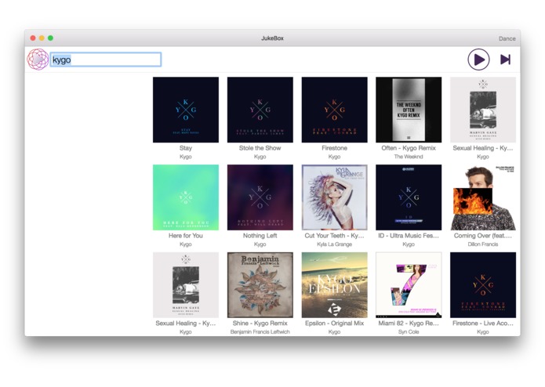
Task: Click 'The Weeknd' artist name
Action: click(x=409, y=157)
